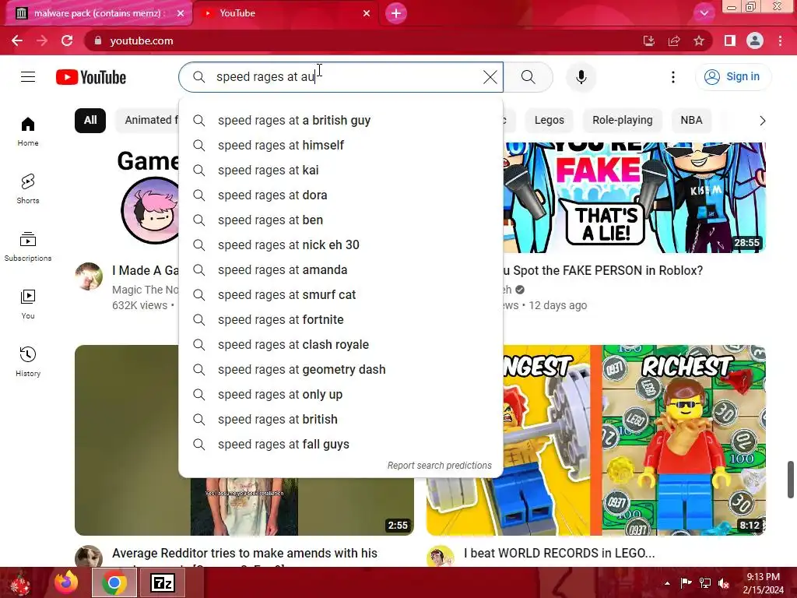Click Report search predictions link
797x598 pixels.
439,466
